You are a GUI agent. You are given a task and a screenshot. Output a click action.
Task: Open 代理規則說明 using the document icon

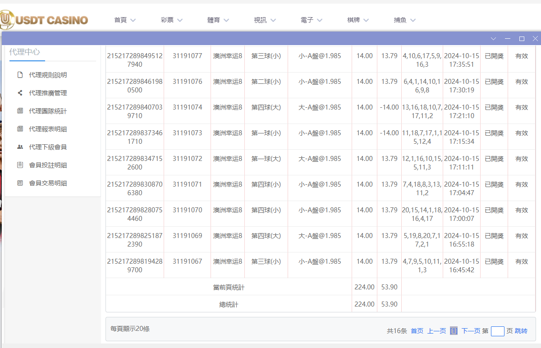(19, 75)
